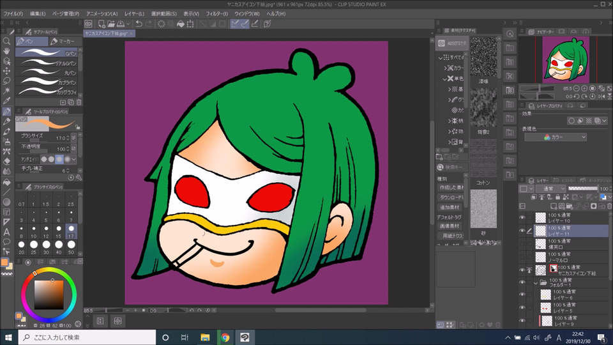Select the Move layer tool

tap(6, 71)
